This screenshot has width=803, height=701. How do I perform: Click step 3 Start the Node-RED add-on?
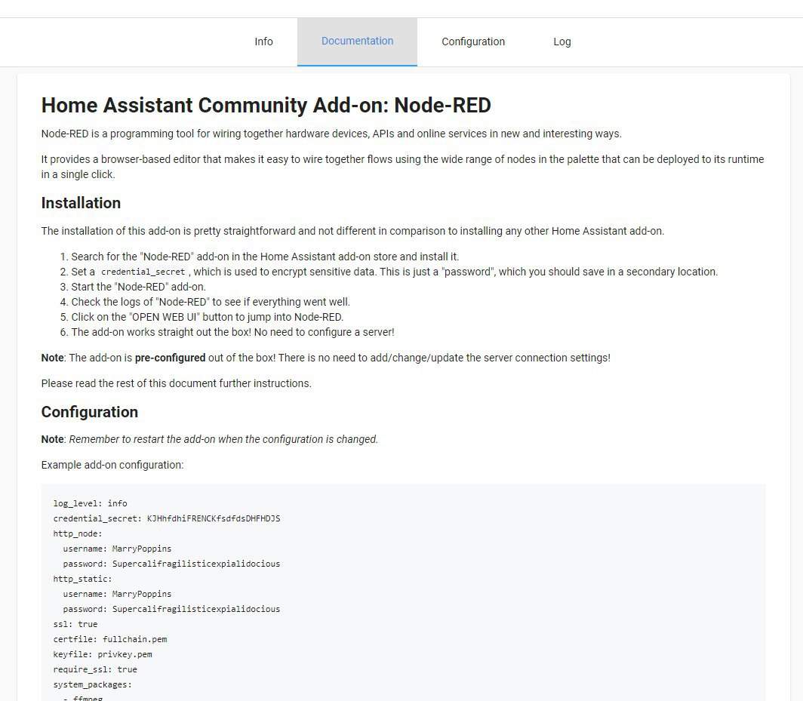point(138,287)
